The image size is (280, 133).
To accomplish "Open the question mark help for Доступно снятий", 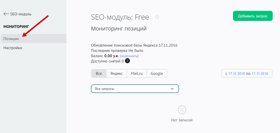I will pos(127,61).
